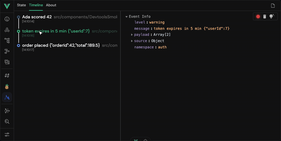
Task: Click the 'src/components/DevtoolsSmol' path text
Action: pos(86,17)
